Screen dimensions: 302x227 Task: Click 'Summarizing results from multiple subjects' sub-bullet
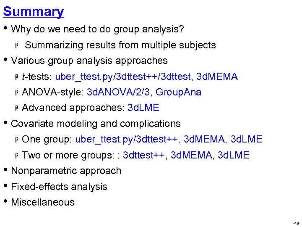pos(120,45)
